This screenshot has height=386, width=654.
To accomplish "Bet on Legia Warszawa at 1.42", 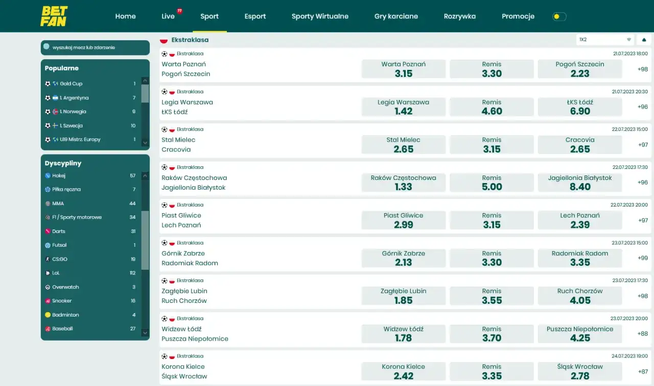I will pyautogui.click(x=403, y=107).
